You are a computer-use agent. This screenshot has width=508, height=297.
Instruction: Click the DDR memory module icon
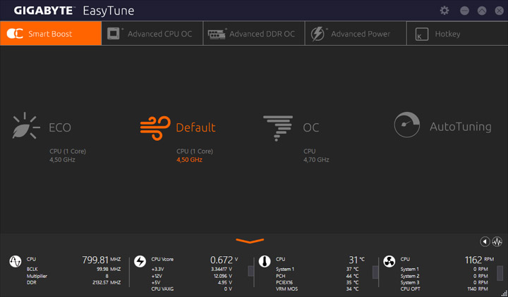pos(217,34)
